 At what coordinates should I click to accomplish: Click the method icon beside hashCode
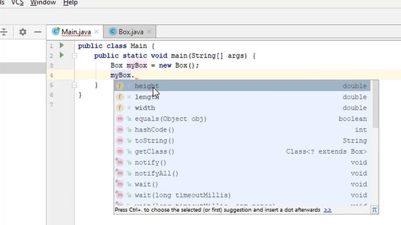coord(120,129)
